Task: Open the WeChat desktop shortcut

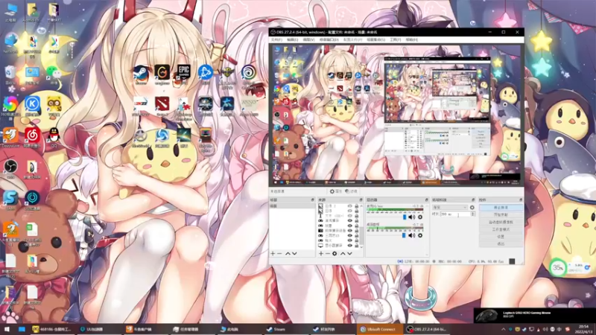Action: pos(54,74)
